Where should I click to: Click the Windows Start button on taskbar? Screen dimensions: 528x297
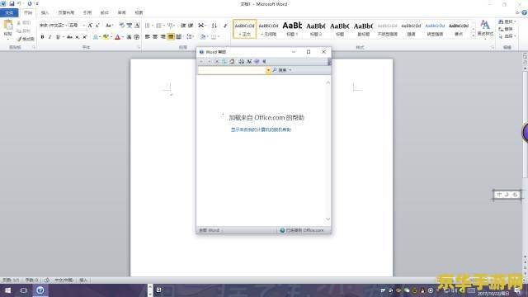click(7, 290)
